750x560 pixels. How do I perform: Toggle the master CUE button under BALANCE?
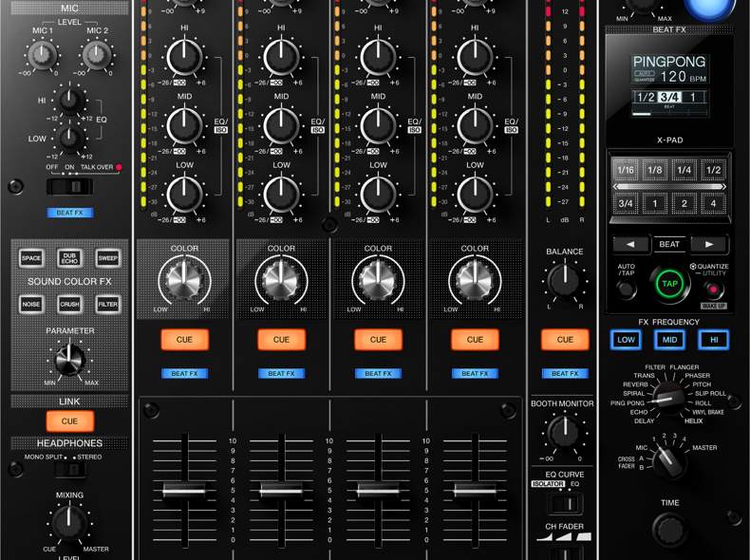[565, 340]
